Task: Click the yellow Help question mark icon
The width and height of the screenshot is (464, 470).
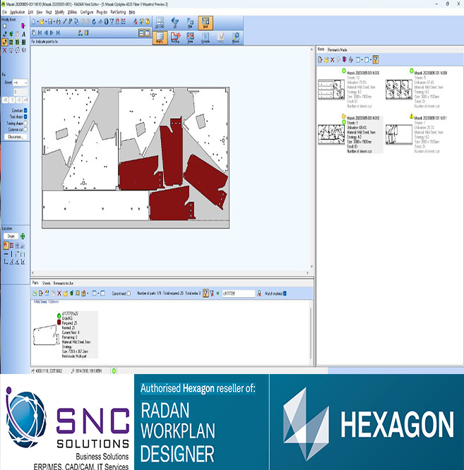Action: pyautogui.click(x=148, y=22)
